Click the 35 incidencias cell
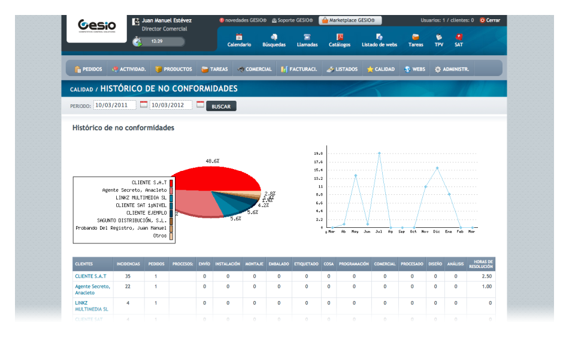 coord(128,276)
